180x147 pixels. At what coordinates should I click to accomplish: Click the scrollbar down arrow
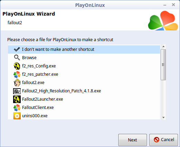tap(163, 117)
